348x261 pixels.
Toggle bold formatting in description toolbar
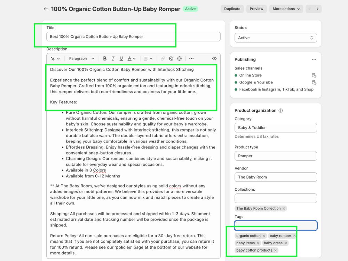click(105, 58)
